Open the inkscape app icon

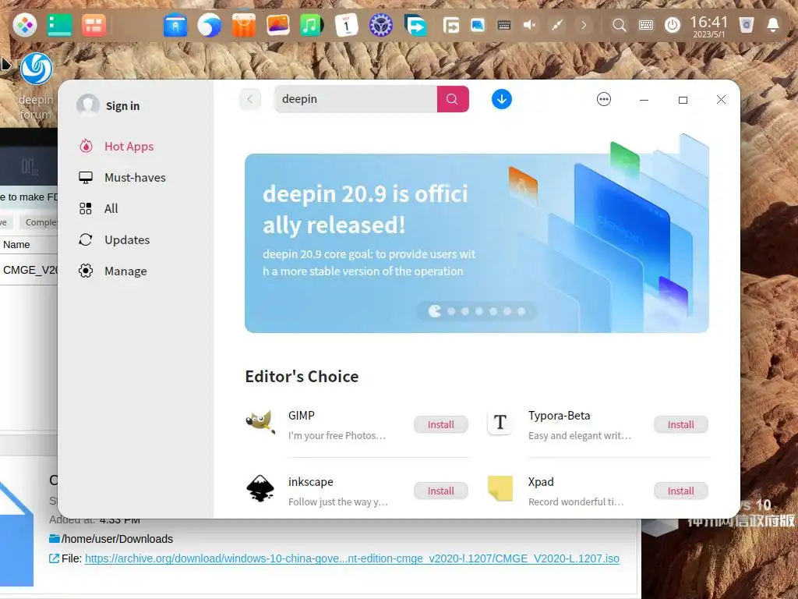click(260, 488)
